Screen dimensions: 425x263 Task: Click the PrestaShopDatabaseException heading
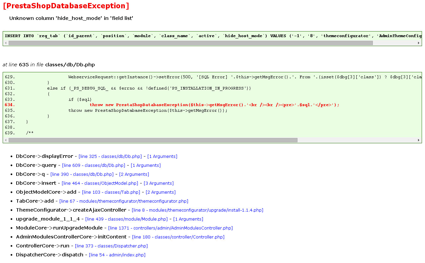pyautogui.click(x=66, y=6)
